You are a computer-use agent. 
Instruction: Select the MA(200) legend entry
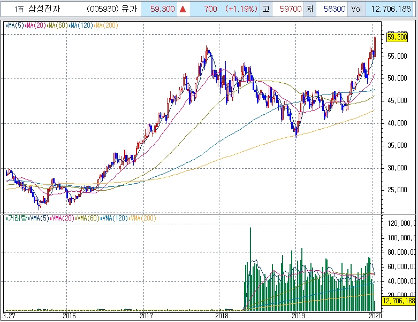(108, 26)
